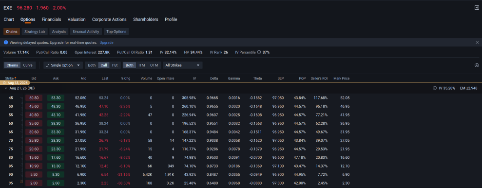
Task: Click ask 53.30 for strike 45
Action: 56,98
